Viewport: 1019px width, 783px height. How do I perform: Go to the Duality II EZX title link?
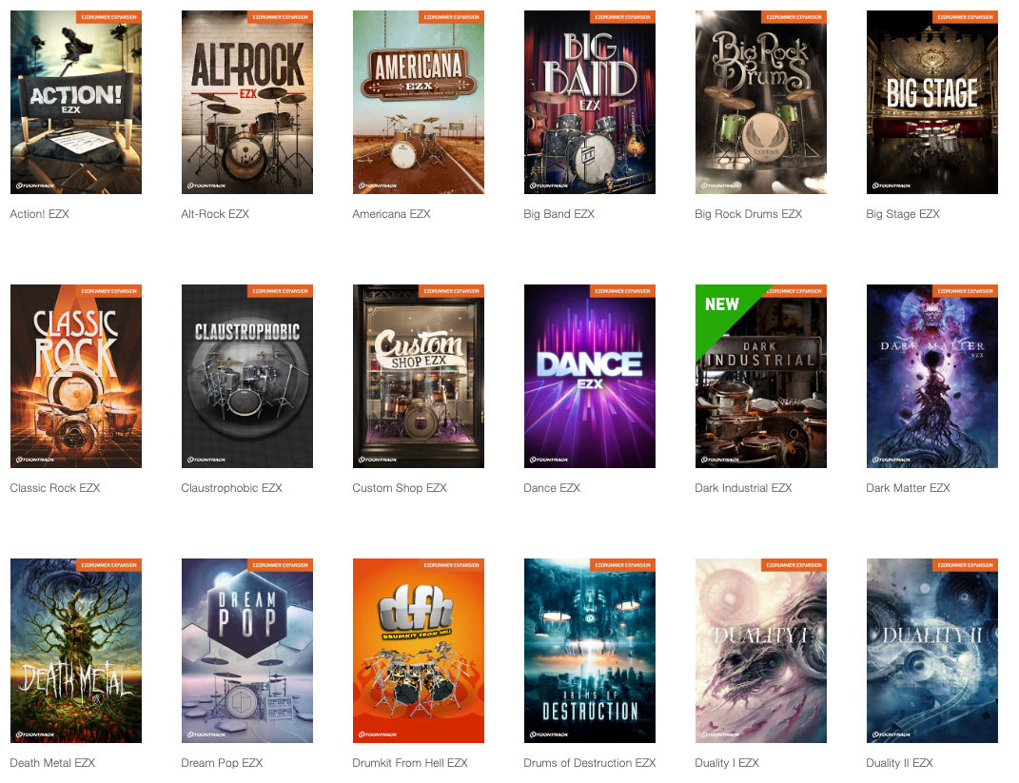[899, 763]
